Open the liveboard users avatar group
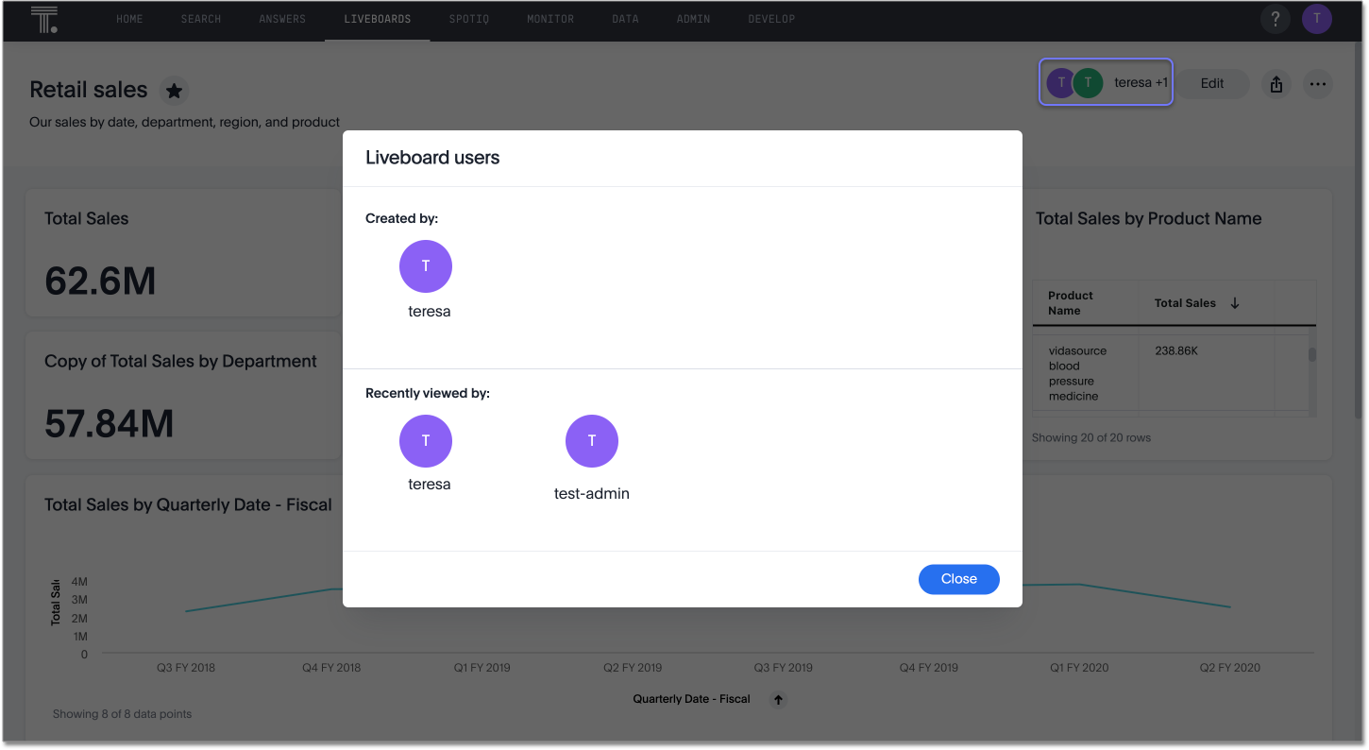 click(x=1106, y=83)
